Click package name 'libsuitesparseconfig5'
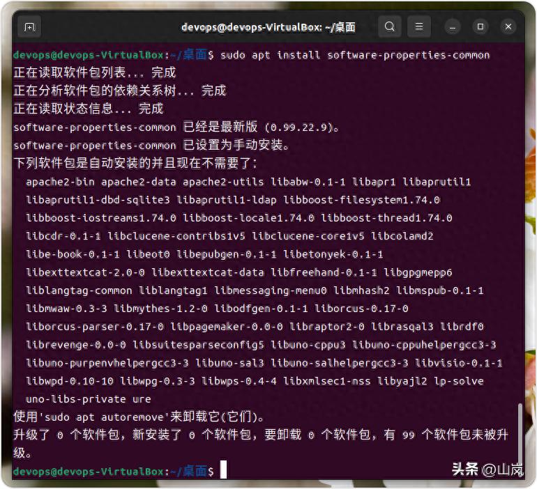The width and height of the screenshot is (537, 489). tap(198, 345)
